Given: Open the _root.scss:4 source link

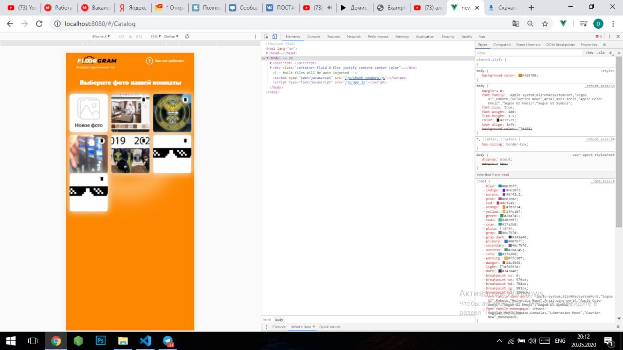Looking at the screenshot, I should (603, 181).
